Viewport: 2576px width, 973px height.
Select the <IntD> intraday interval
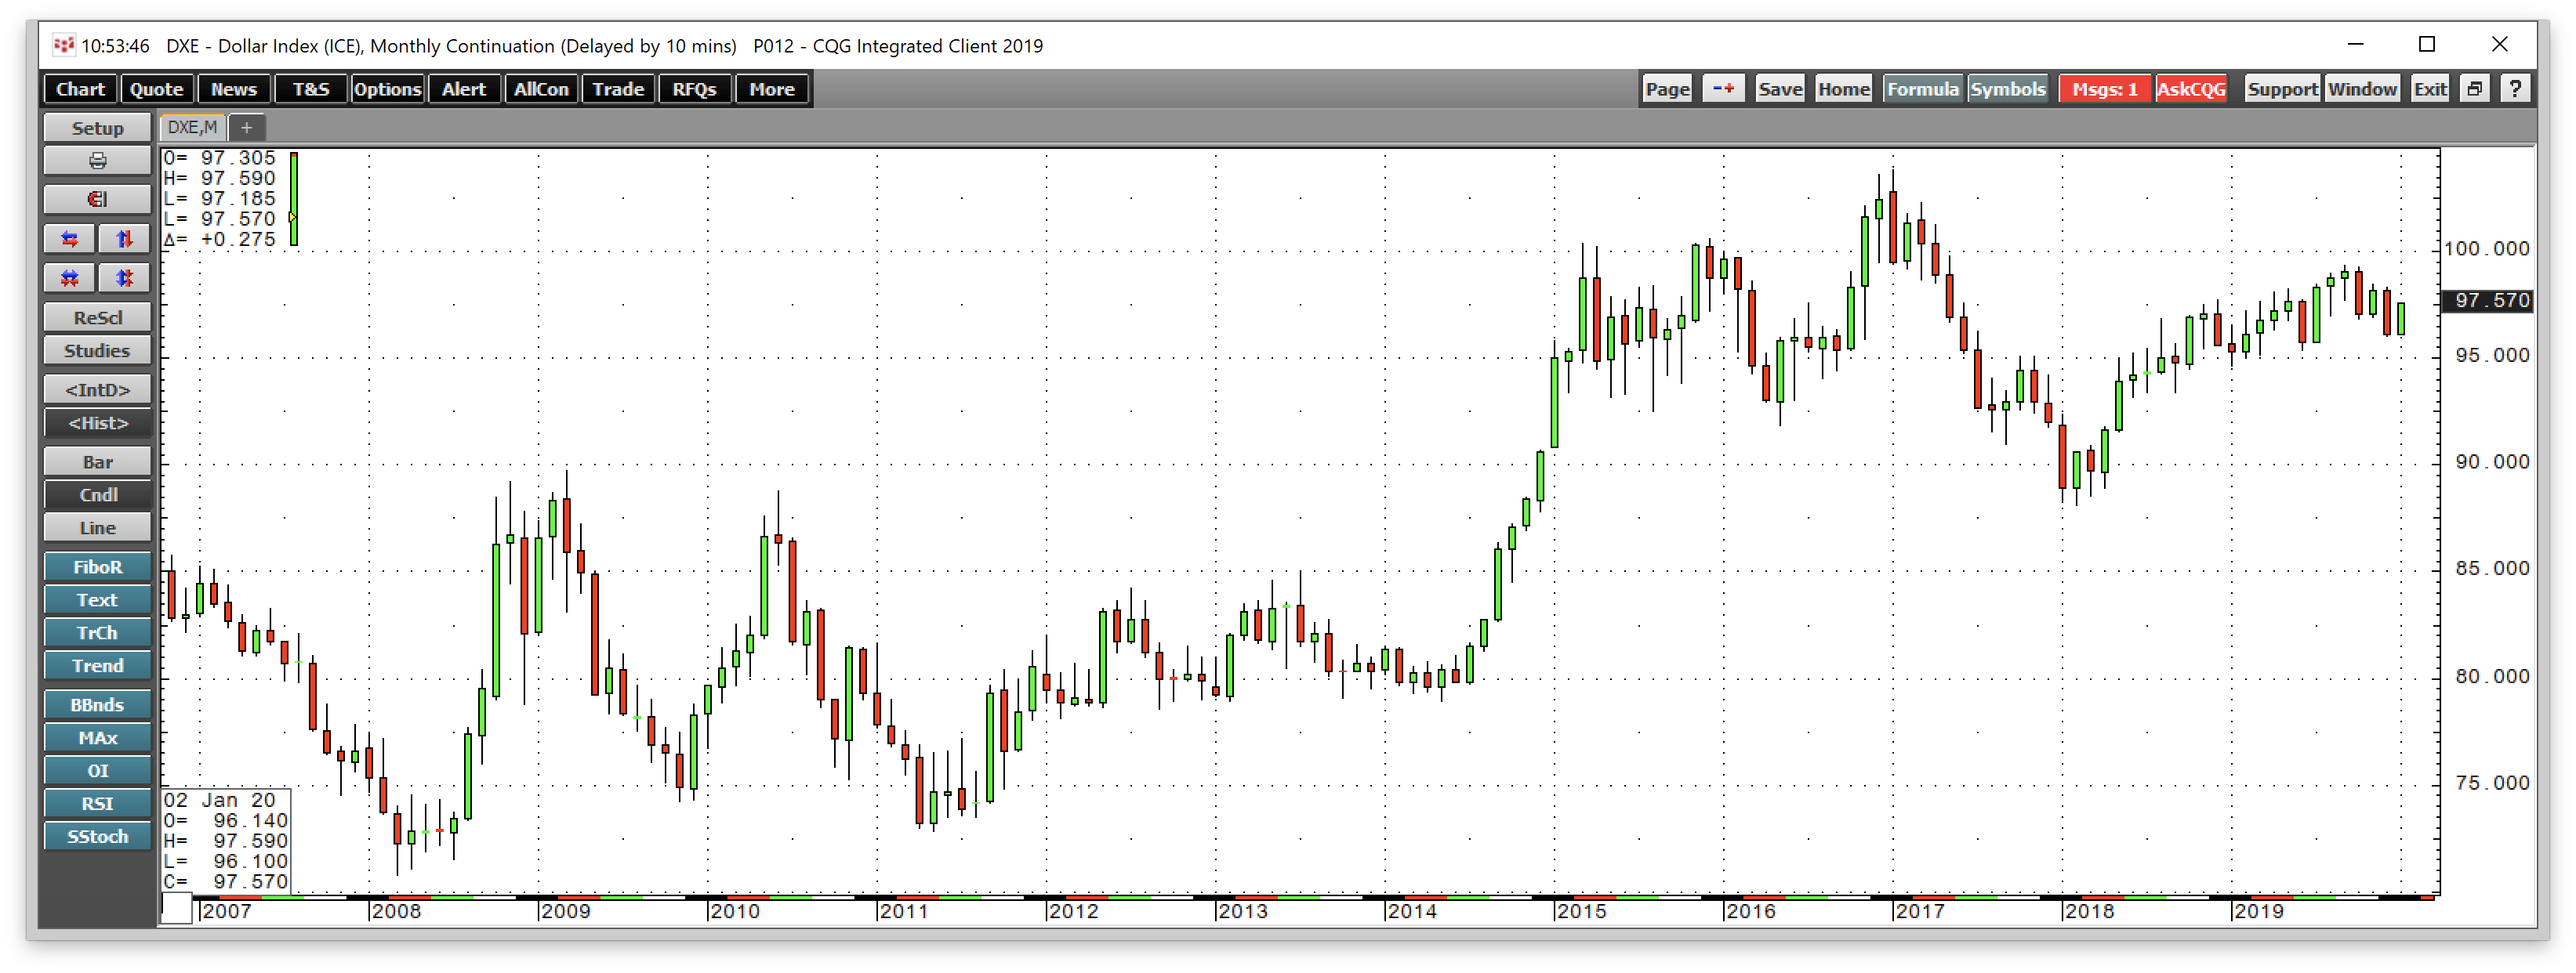point(97,389)
